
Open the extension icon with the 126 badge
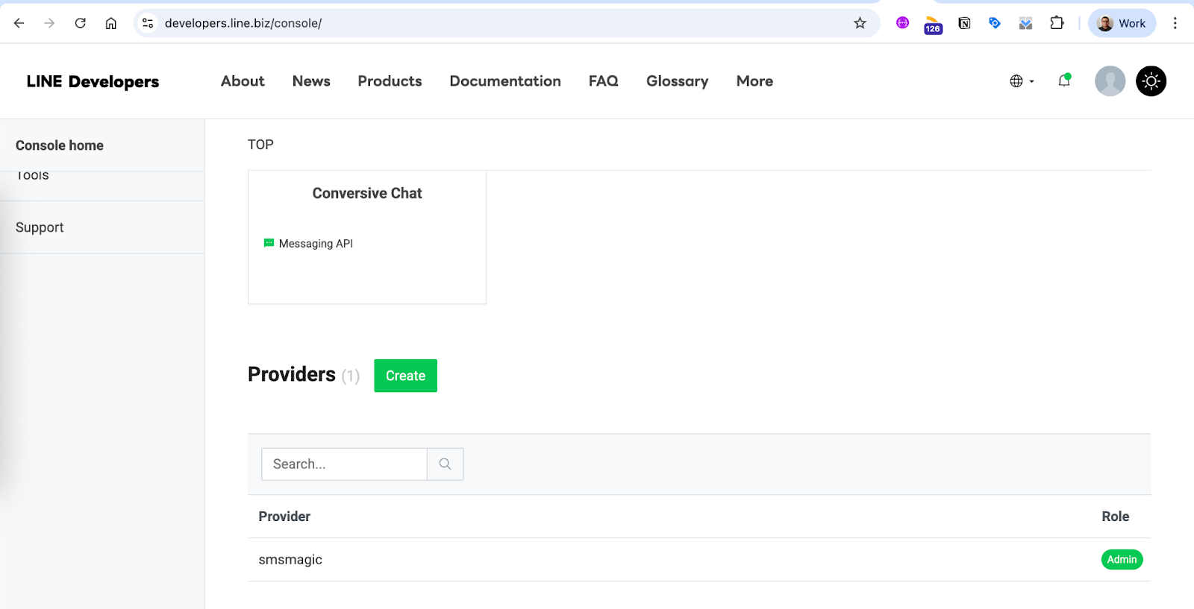[x=933, y=25]
